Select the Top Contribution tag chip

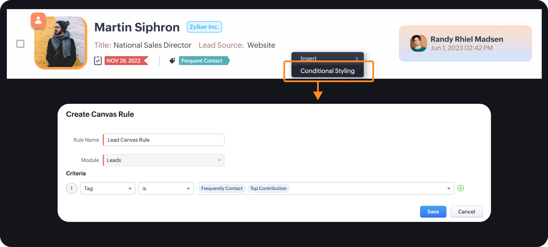[268, 189]
